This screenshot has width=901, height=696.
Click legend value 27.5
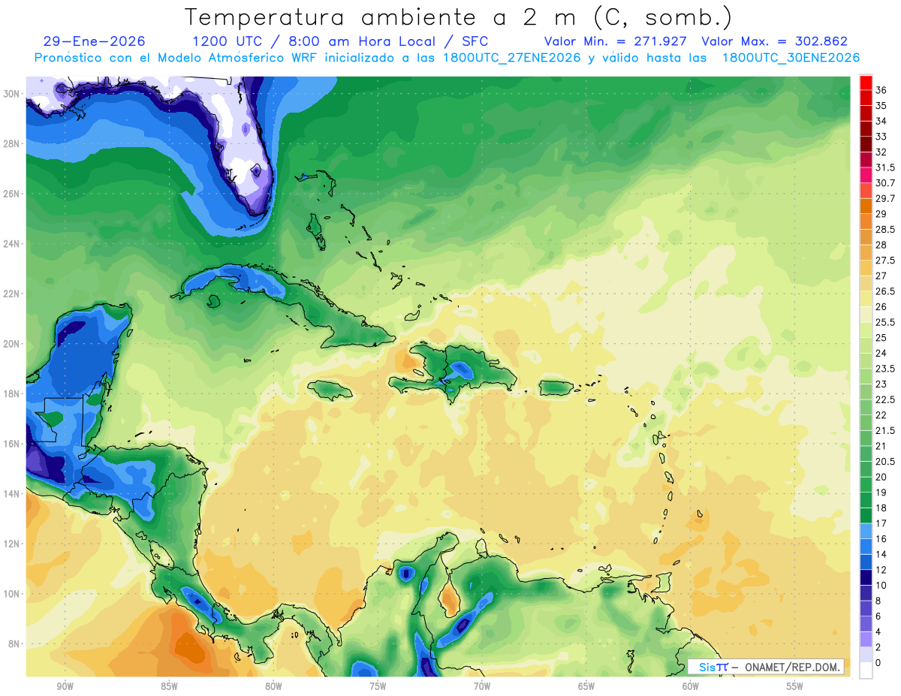tap(884, 260)
